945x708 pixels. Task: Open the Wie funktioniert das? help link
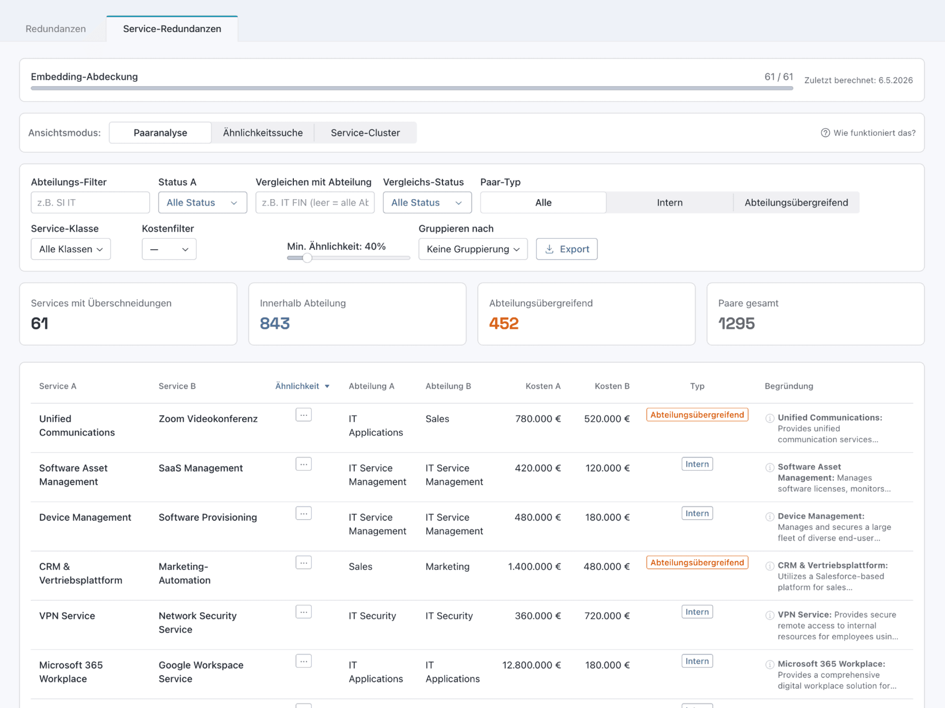(868, 133)
